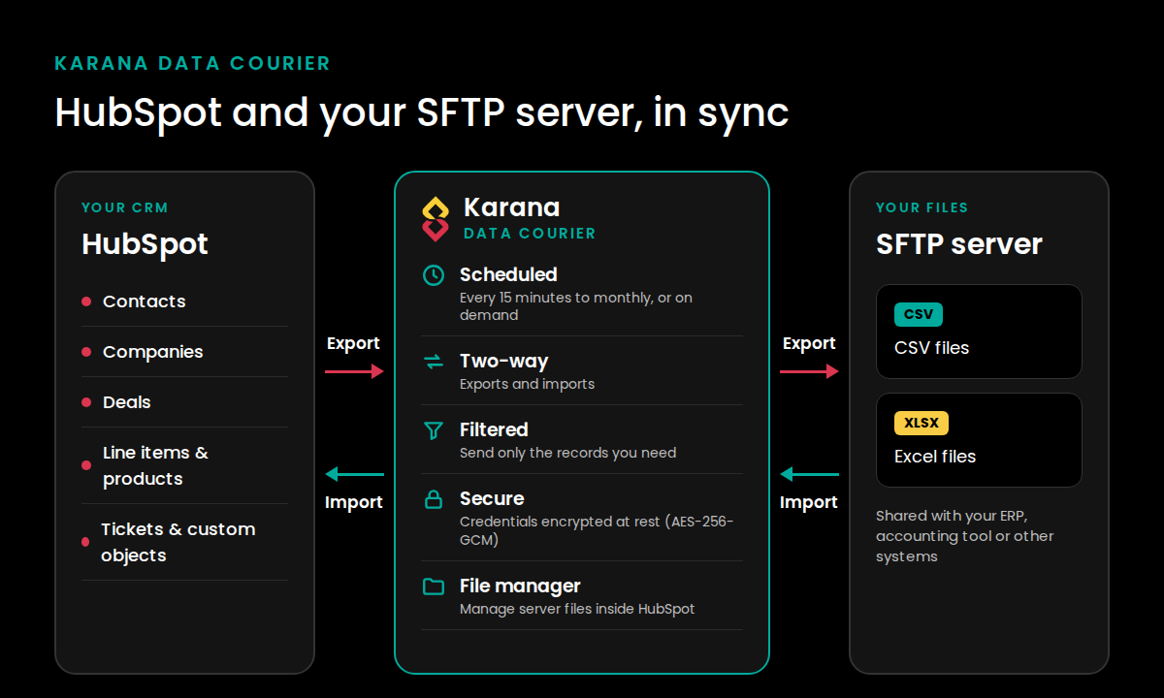Screen dimensions: 1164x698
Task: Click the Two-way feature heading
Action: point(503,361)
